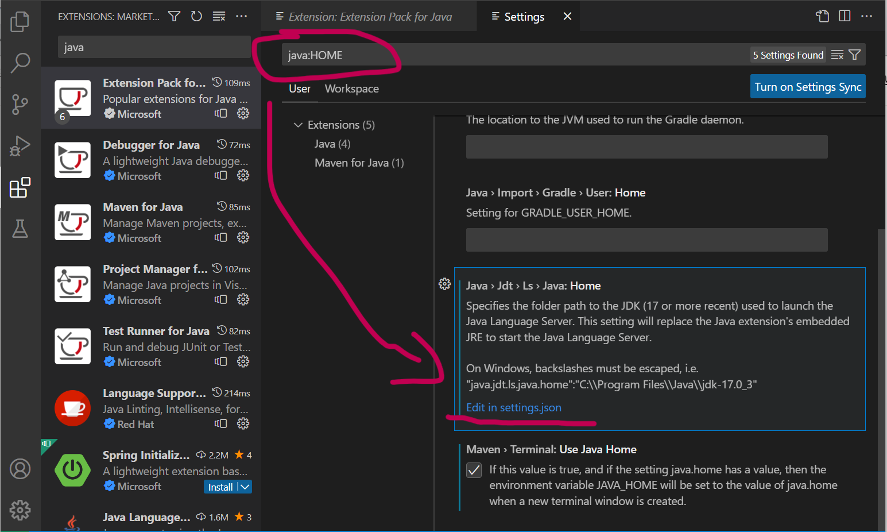Toggle Maven Terminal Use Java Home checkbox
The height and width of the screenshot is (532, 887).
click(x=474, y=471)
